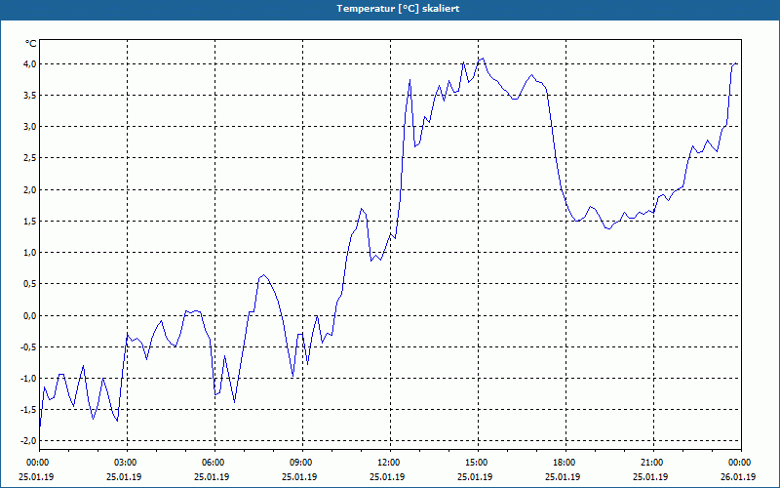Click the 06:00 time axis label
The width and height of the screenshot is (780, 488).
coord(214,463)
